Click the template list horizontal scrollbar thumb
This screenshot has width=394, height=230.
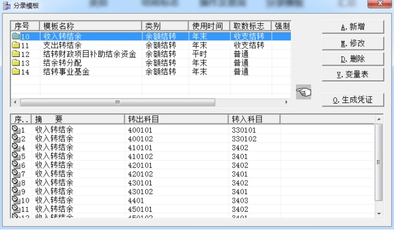pyautogui.click(x=118, y=102)
